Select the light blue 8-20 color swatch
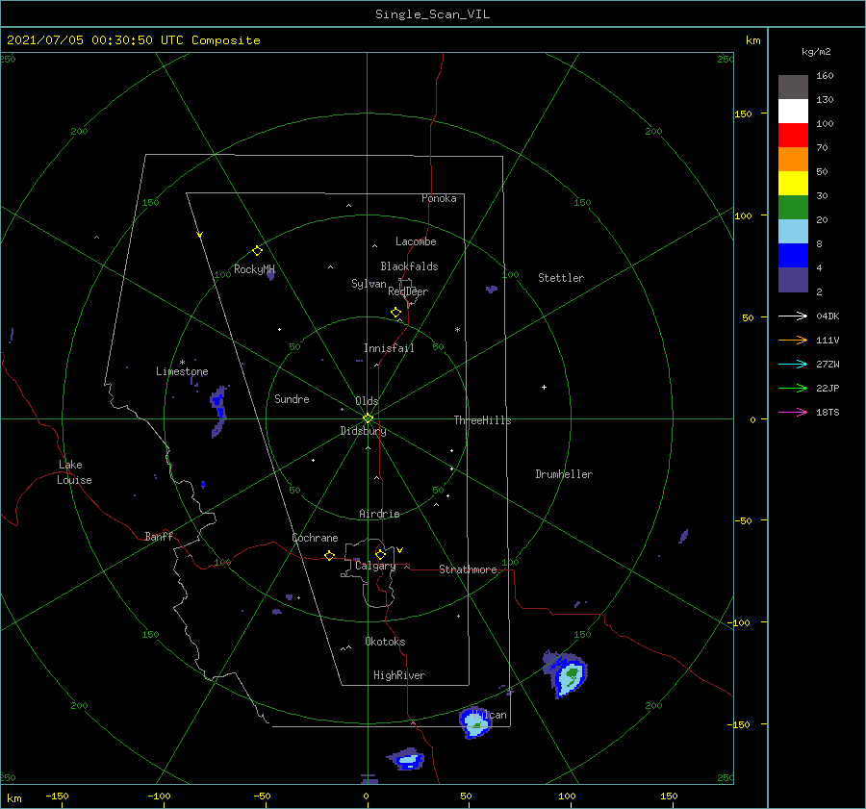 pyautogui.click(x=793, y=232)
